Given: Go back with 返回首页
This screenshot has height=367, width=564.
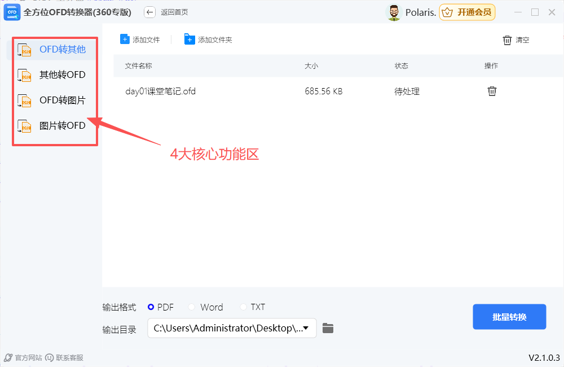Looking at the screenshot, I should (175, 12).
